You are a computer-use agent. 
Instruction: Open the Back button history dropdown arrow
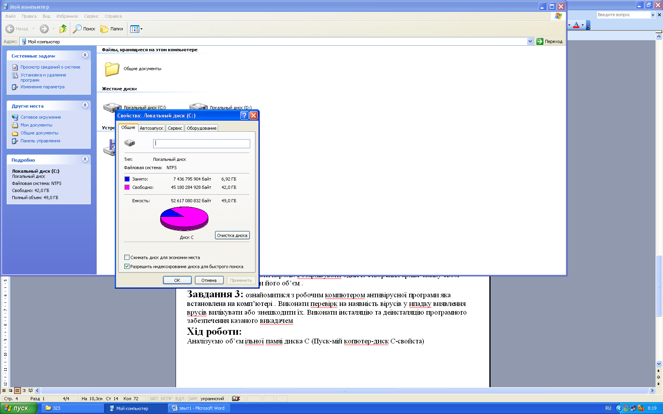tap(33, 29)
